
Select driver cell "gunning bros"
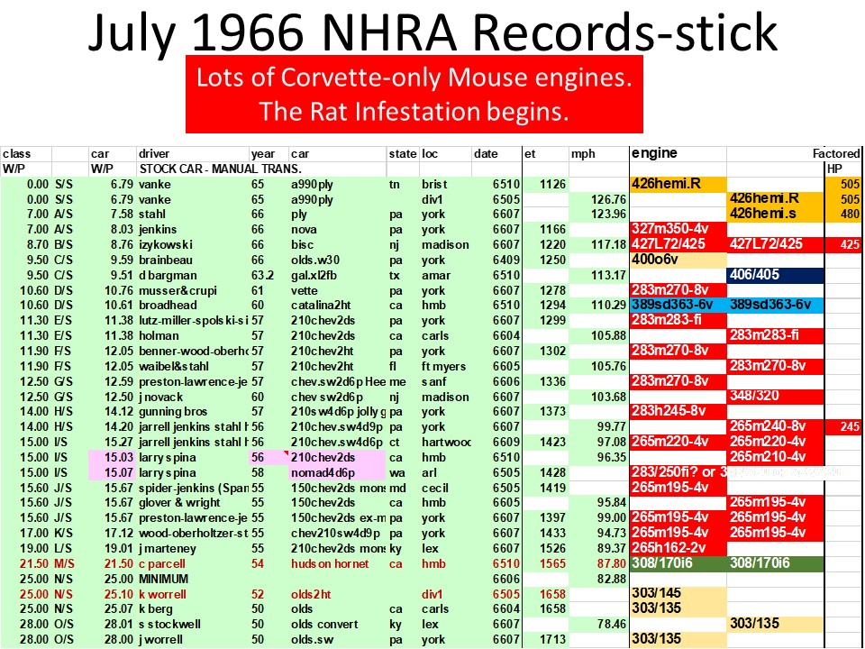(x=173, y=412)
